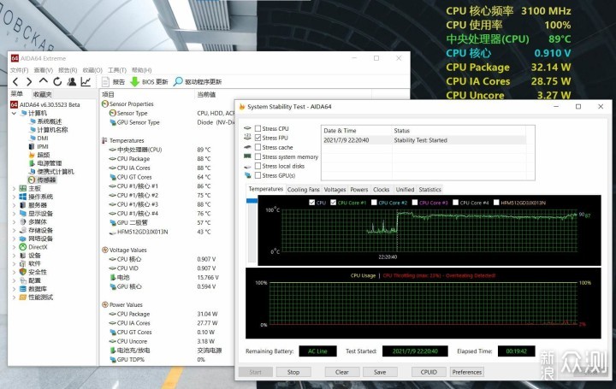Image resolution: width=616 pixels, height=389 pixels.
Task: Refresh the AIDA64 sensor page
Action: 57,81
